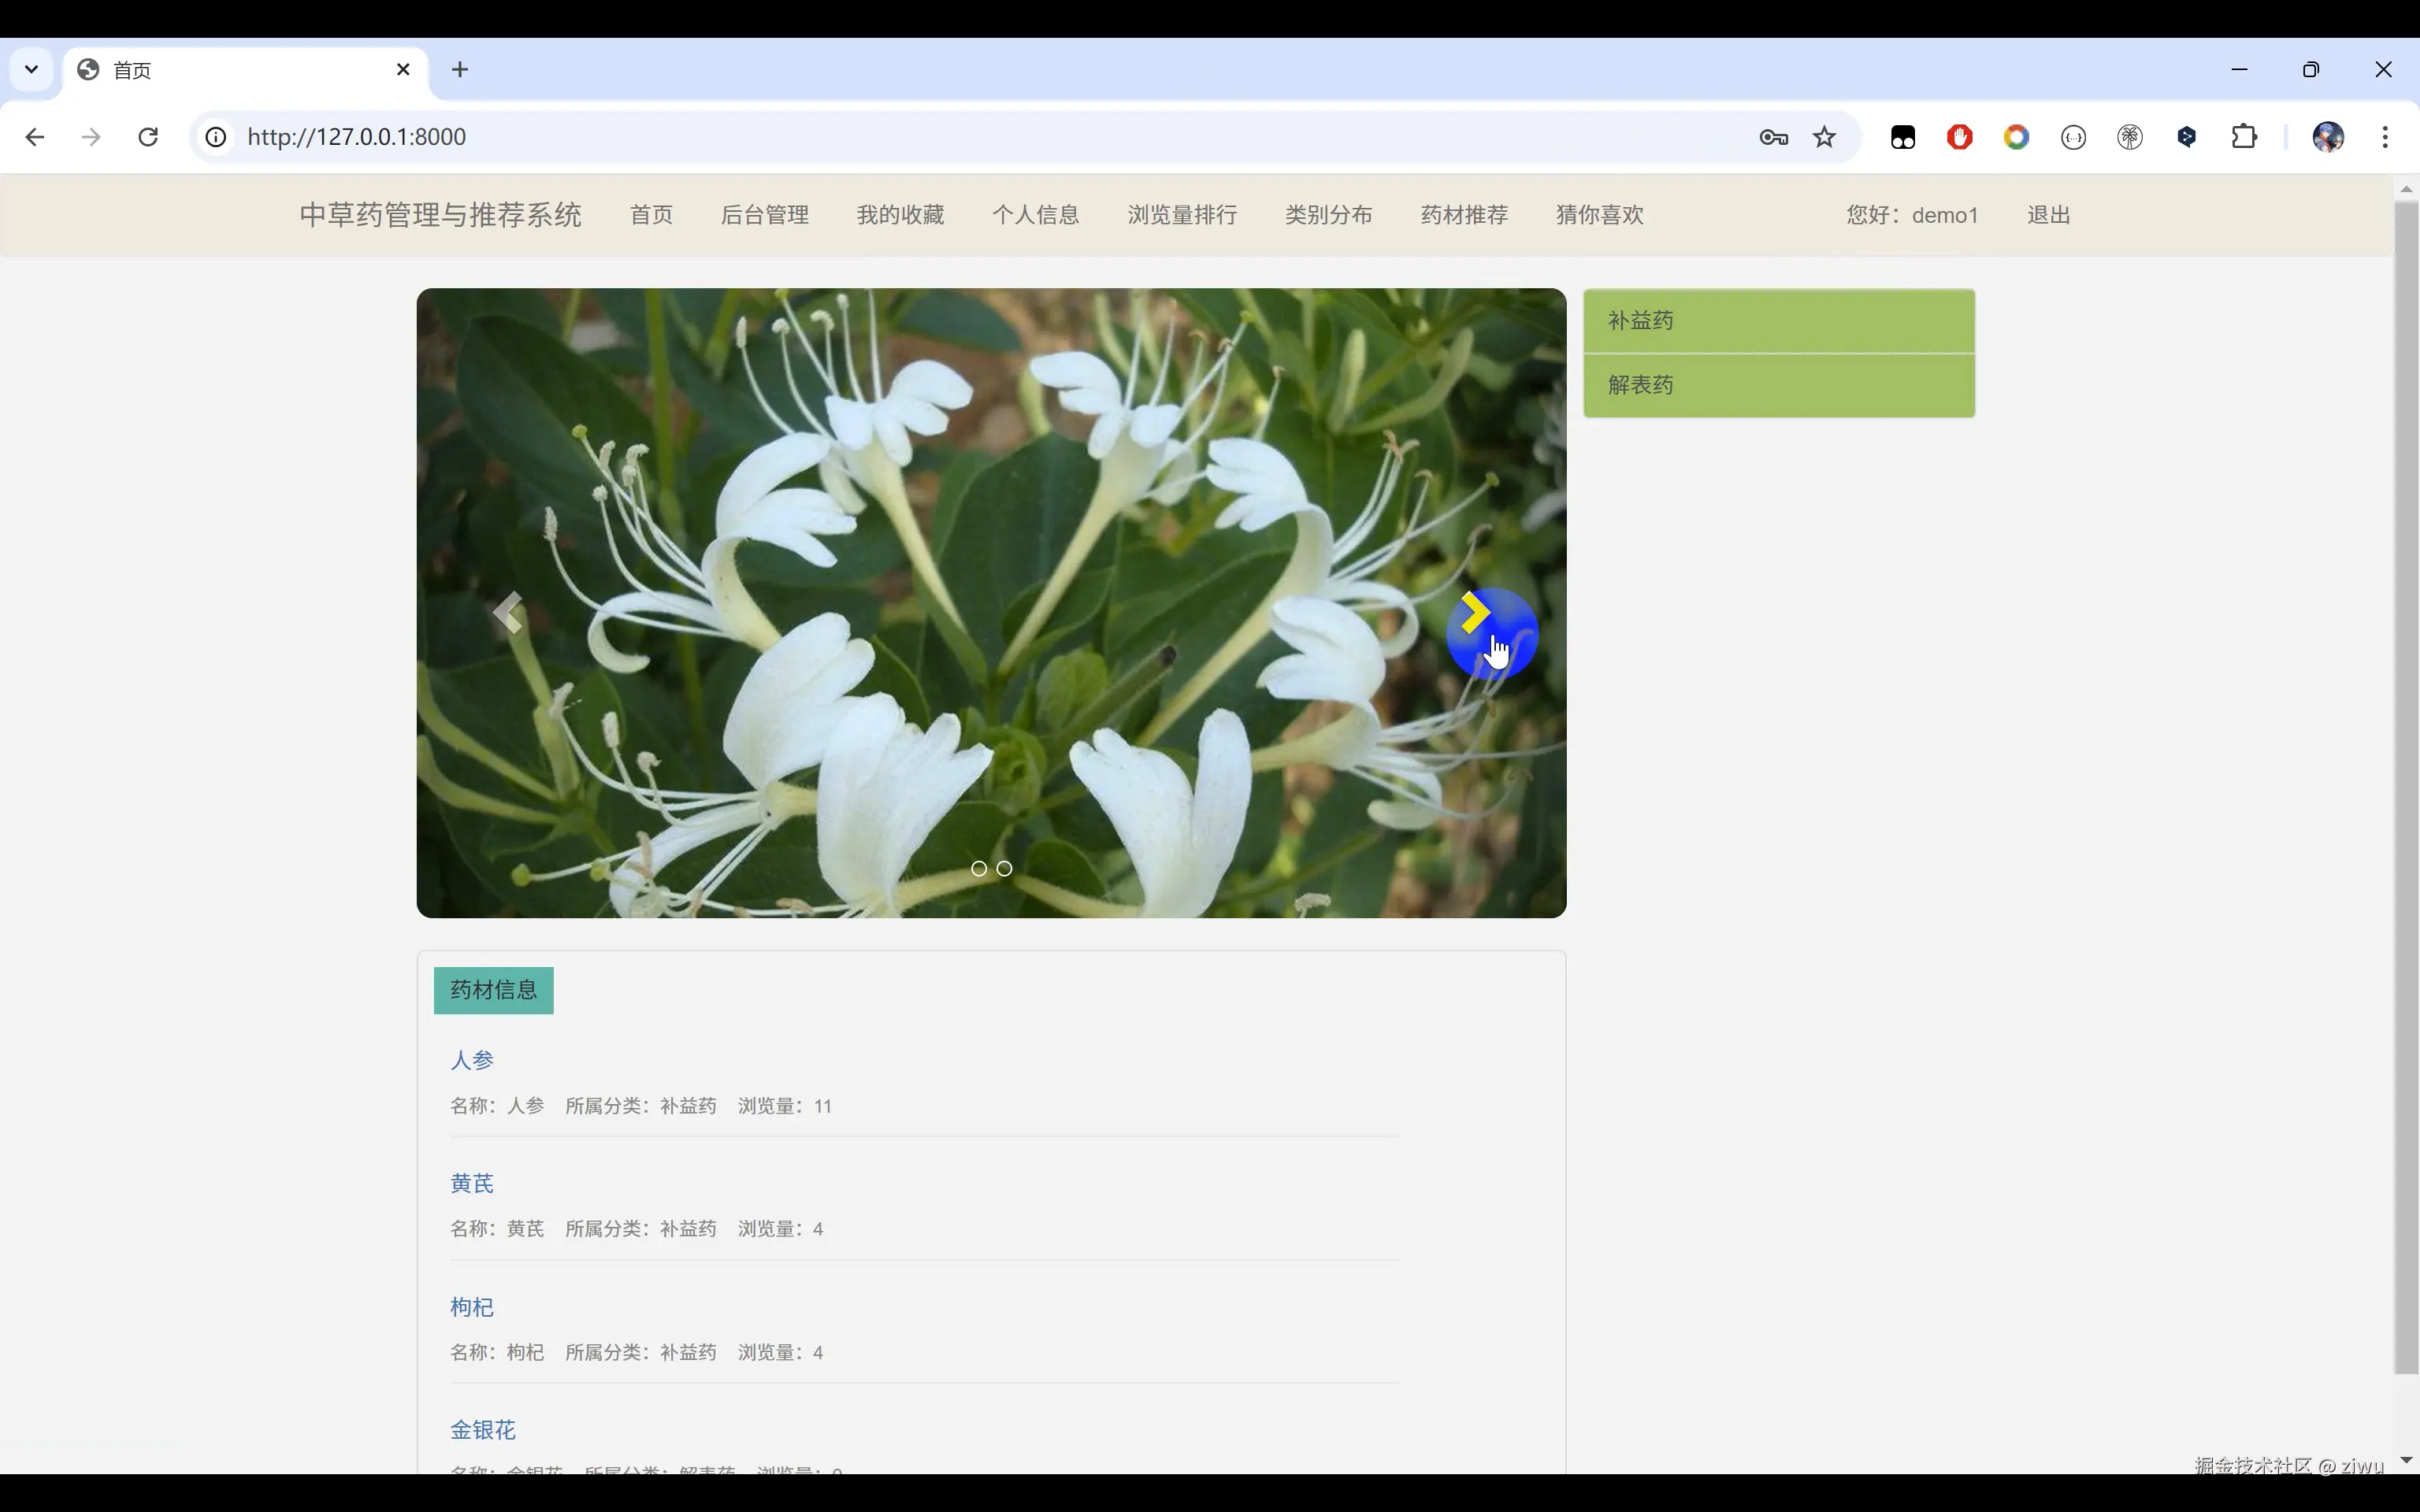Open the password manager key icon
2420x1512 pixels.
[x=1773, y=137]
